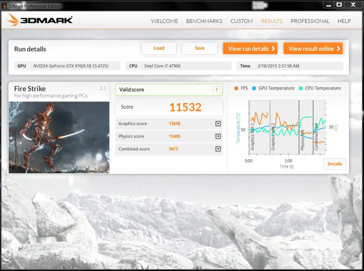Image resolution: width=364 pixels, height=271 pixels.
Task: Open the Professional tab
Action: 310,21
